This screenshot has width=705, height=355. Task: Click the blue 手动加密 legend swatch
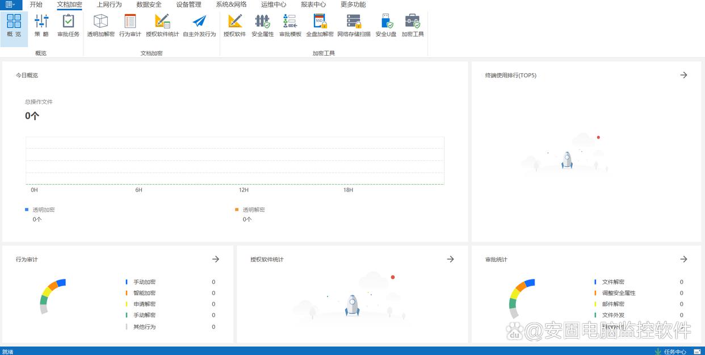(127, 282)
